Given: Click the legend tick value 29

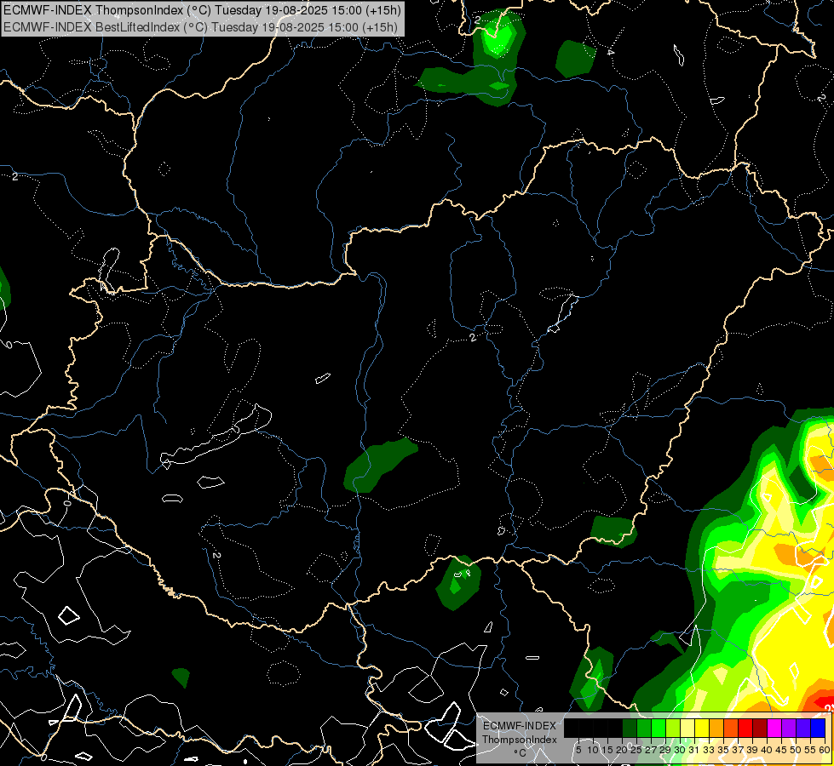Looking at the screenshot, I should (x=665, y=750).
